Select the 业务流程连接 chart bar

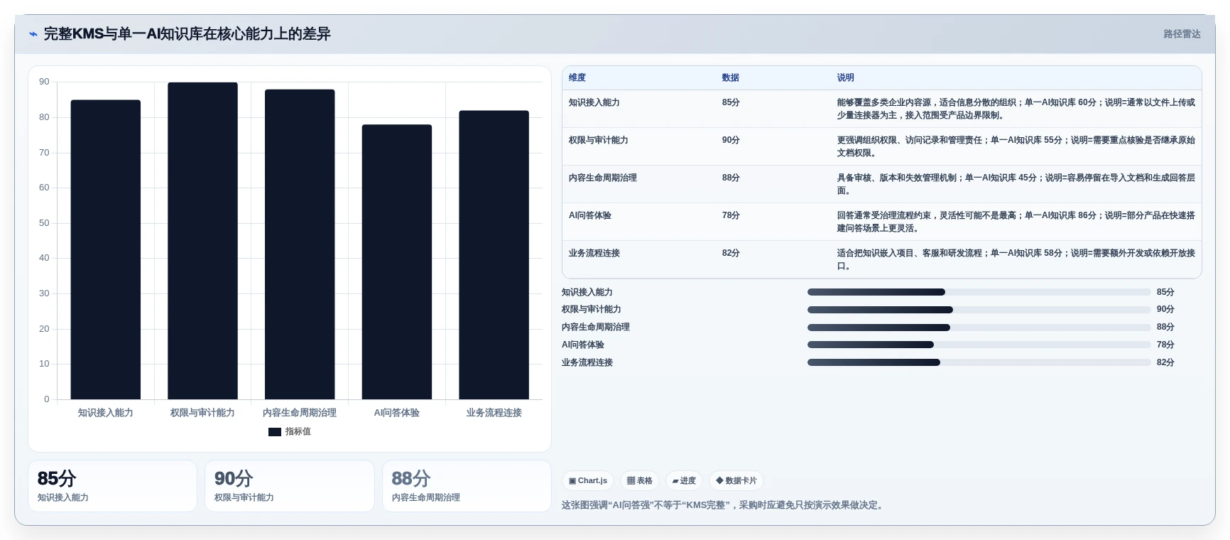[x=494, y=255]
